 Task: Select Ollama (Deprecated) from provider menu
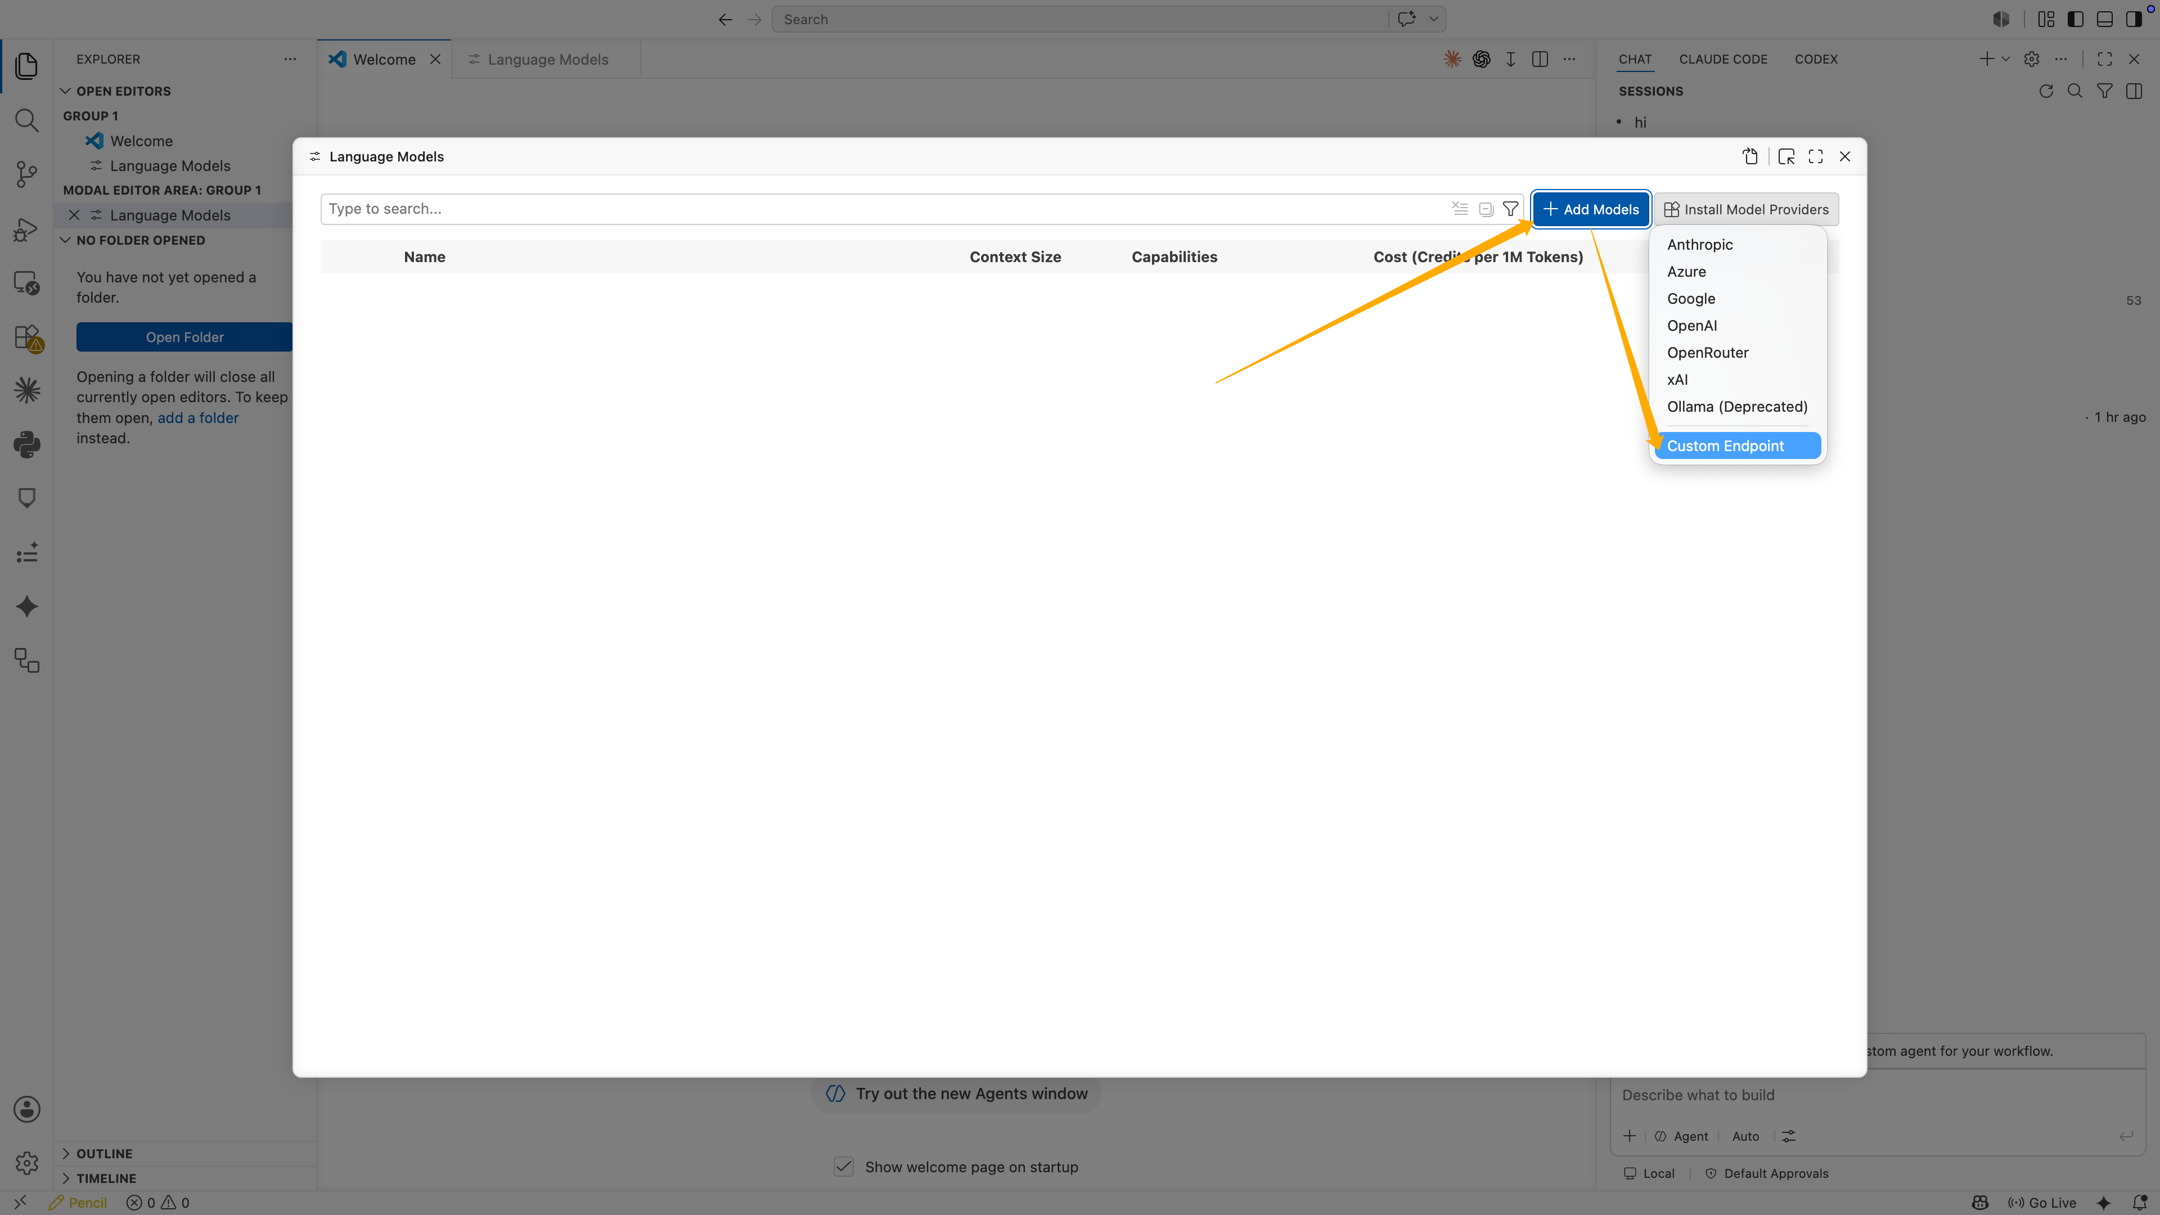[x=1736, y=406]
